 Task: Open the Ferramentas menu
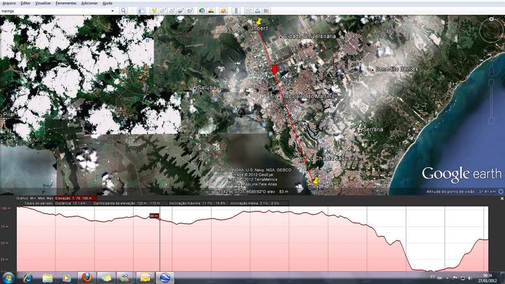pyautogui.click(x=66, y=3)
